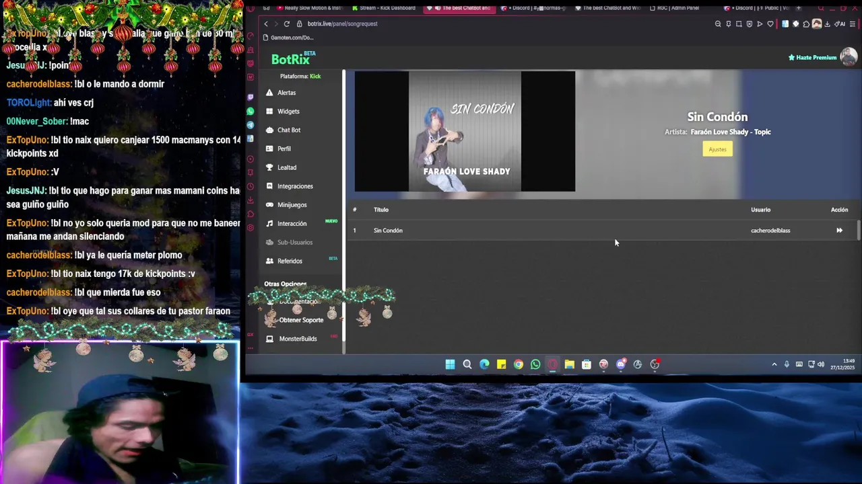
Task: Open the Gamoten.com bookmark
Action: tap(288, 38)
